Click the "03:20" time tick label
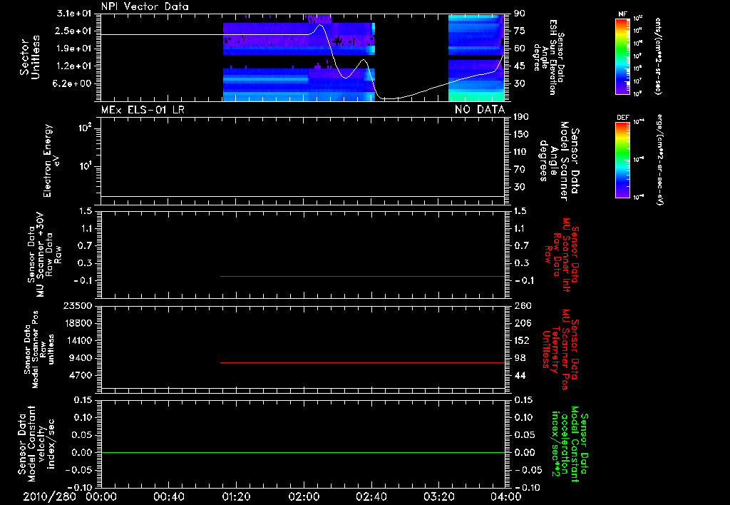The width and height of the screenshot is (730, 505). pos(438,496)
